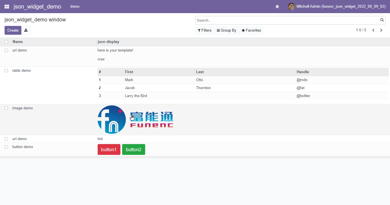Click the red button1
390x205 pixels.
[x=109, y=149]
